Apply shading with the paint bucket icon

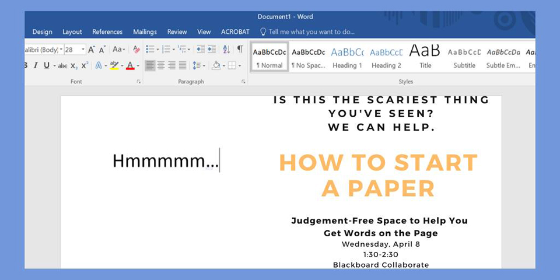point(216,65)
